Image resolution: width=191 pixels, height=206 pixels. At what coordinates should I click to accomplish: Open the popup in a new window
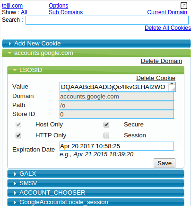point(184,6)
